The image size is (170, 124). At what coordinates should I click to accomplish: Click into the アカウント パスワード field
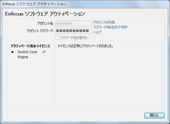[73, 30]
